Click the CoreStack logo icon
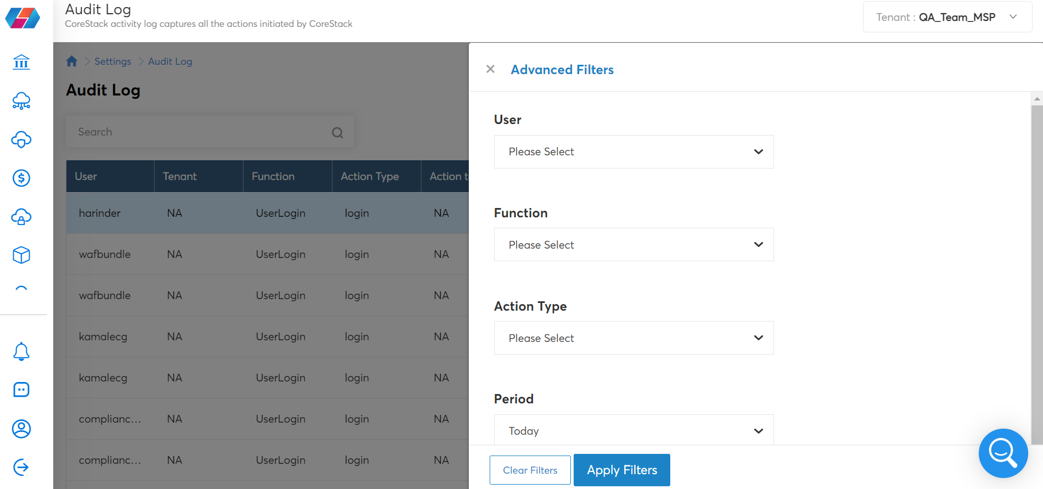 tap(23, 18)
